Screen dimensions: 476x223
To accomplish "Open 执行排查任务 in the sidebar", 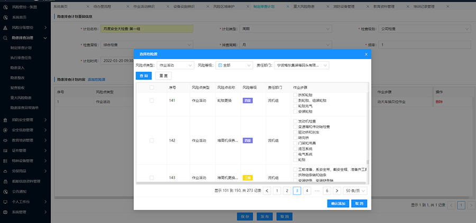I will click(21, 58).
